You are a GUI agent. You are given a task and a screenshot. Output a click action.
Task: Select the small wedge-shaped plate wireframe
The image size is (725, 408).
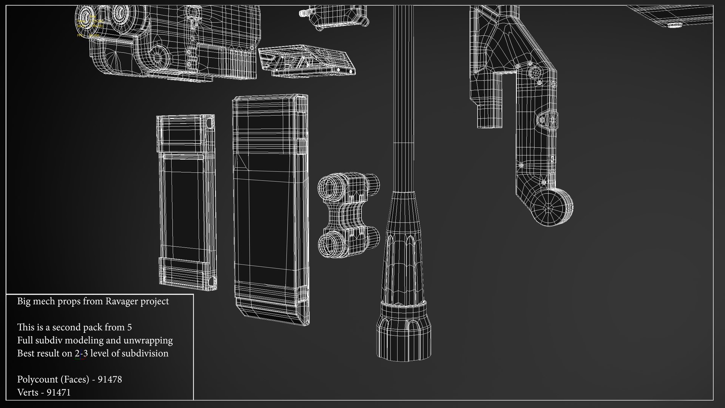(x=307, y=60)
